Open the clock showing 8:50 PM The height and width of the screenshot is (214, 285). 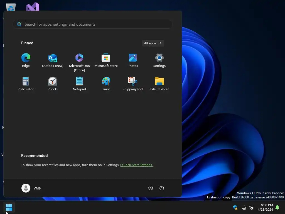[x=265, y=207]
